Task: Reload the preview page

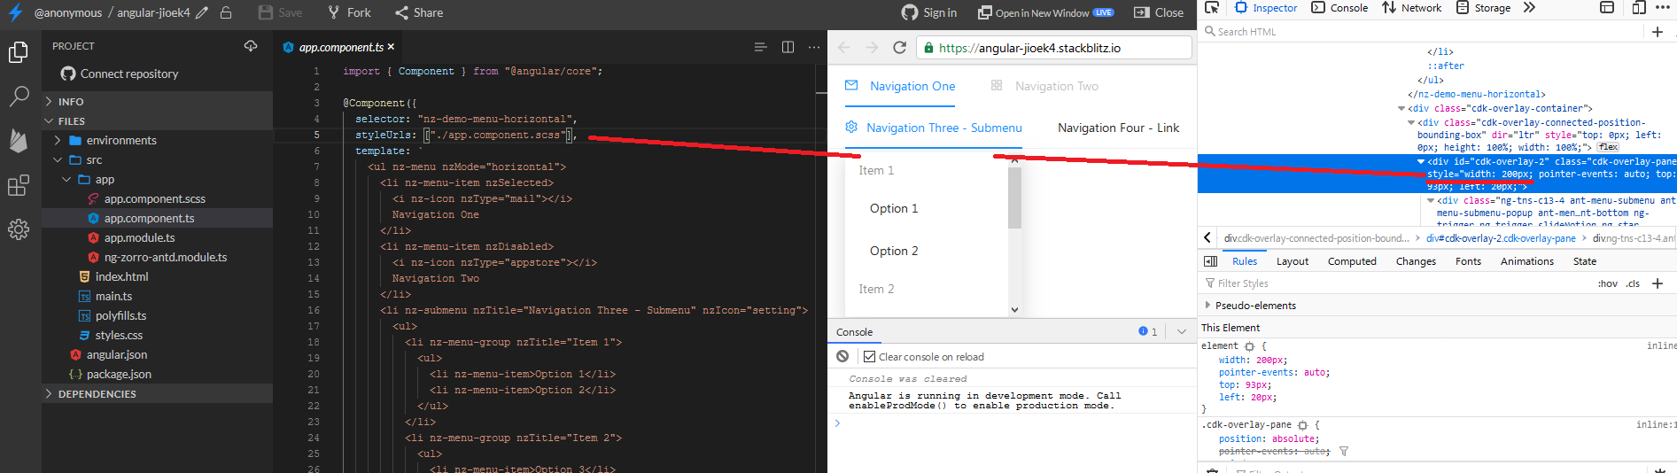Action: [x=899, y=48]
